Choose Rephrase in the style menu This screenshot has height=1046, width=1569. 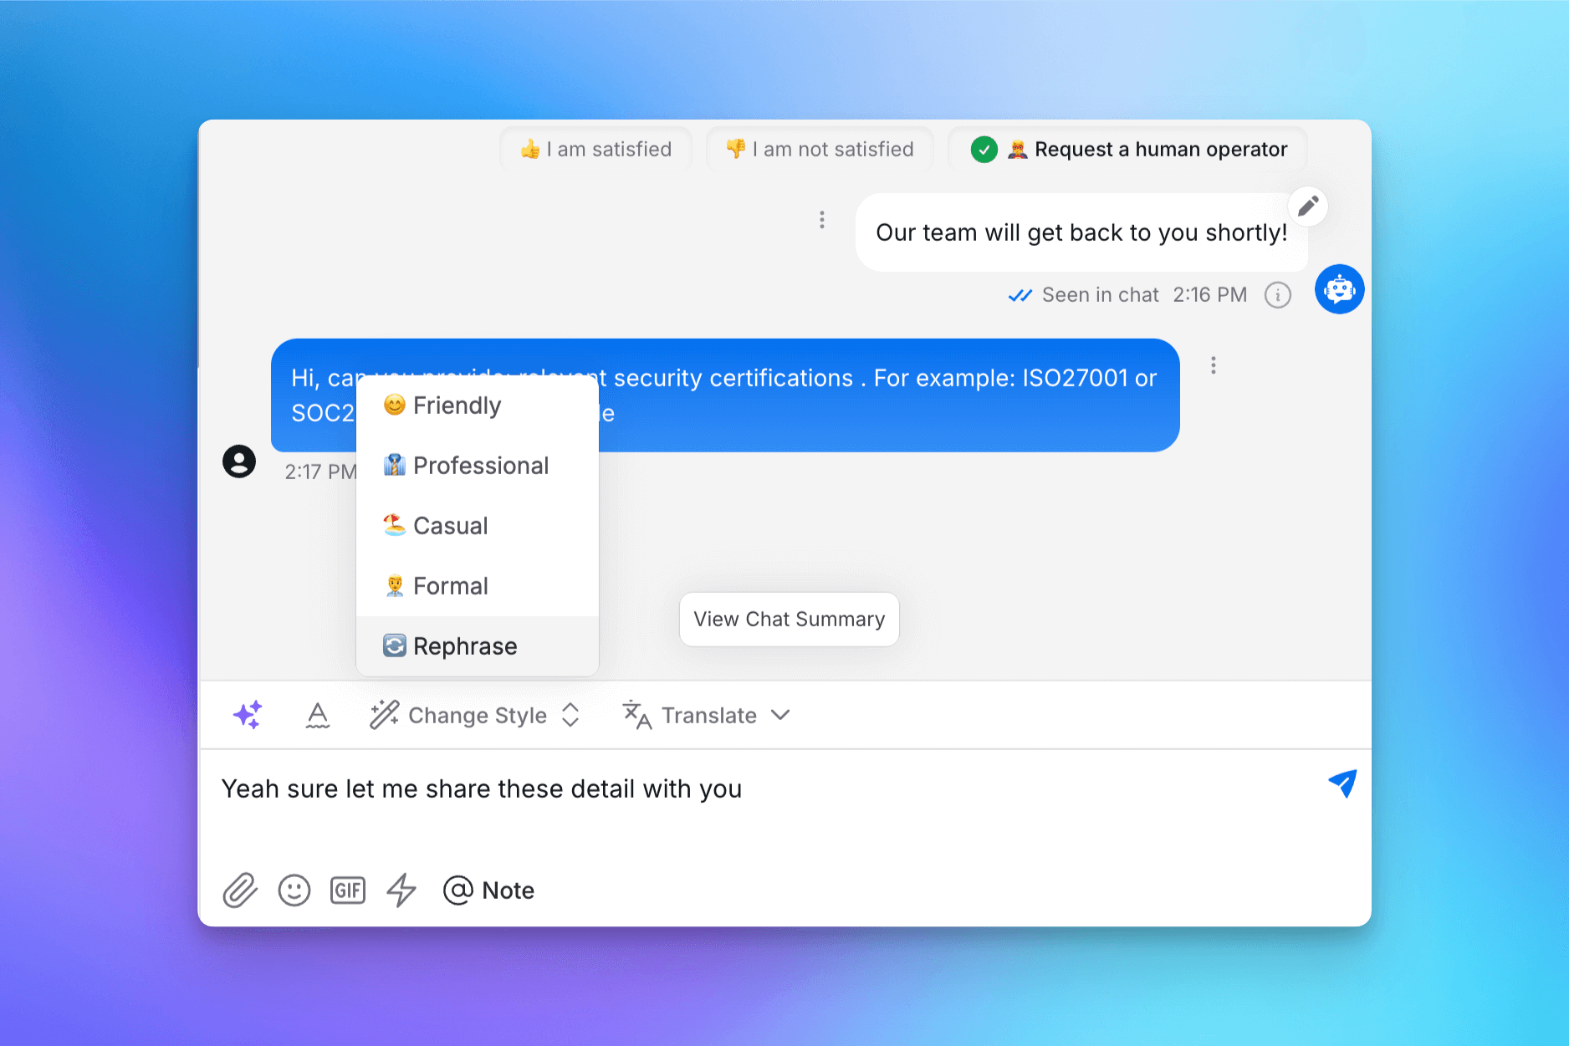[x=465, y=645]
